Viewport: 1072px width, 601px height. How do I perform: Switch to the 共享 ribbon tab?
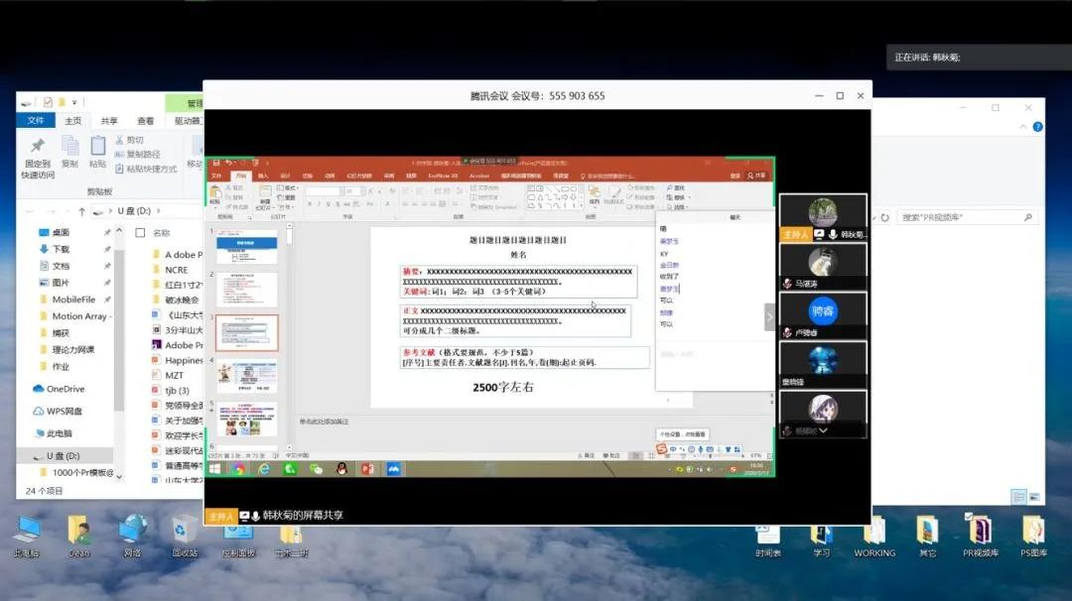tap(109, 121)
